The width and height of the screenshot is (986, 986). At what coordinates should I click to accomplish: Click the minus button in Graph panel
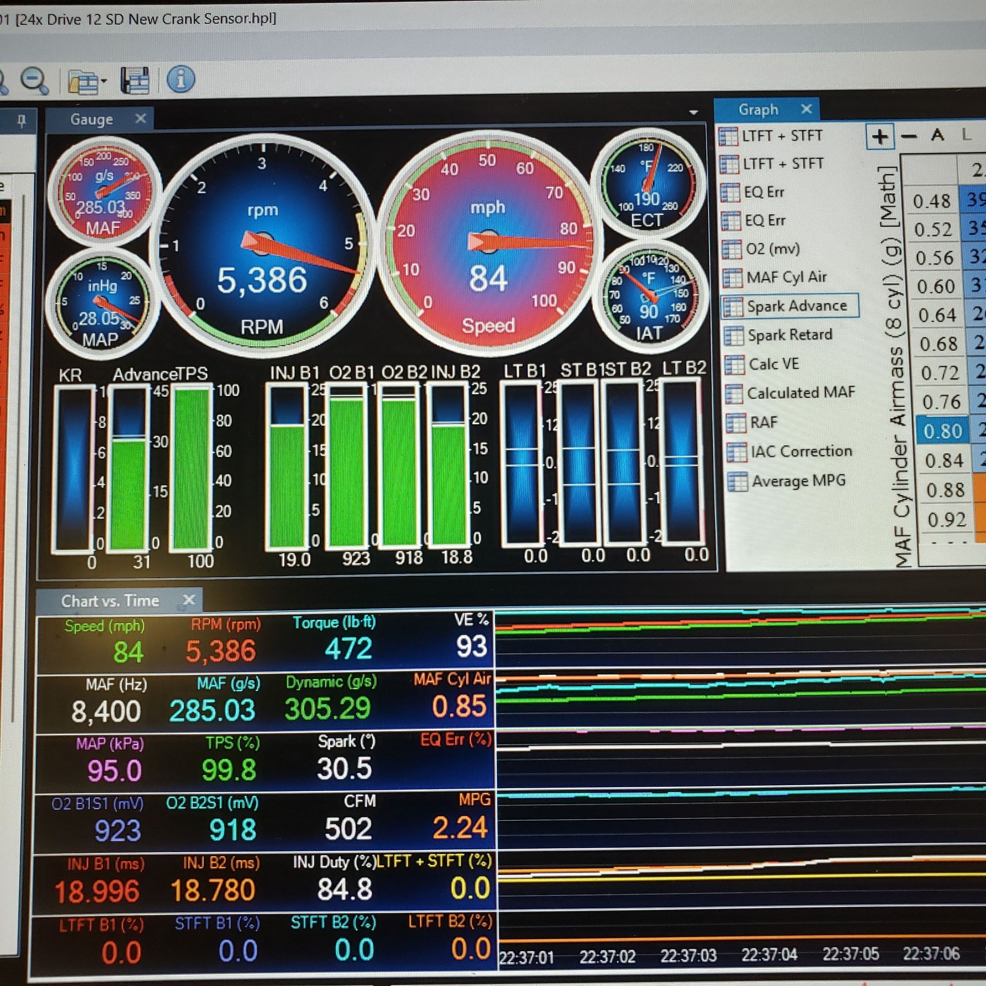(909, 136)
